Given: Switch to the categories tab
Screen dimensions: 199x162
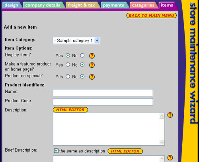Looking at the screenshot, I should pos(143,5).
